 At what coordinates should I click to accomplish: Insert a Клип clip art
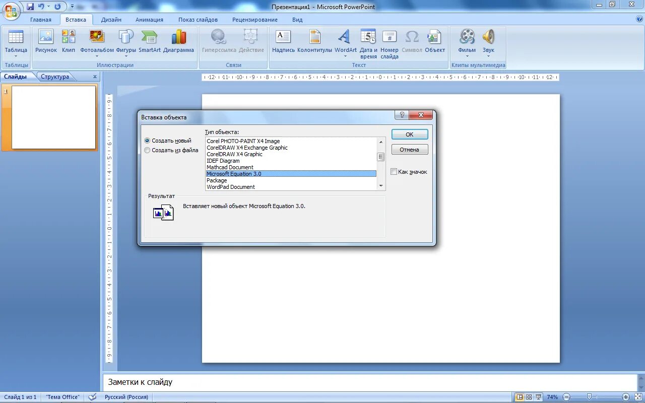pyautogui.click(x=69, y=41)
